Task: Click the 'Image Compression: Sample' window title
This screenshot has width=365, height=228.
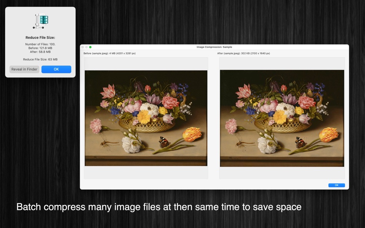Action: [x=214, y=47]
